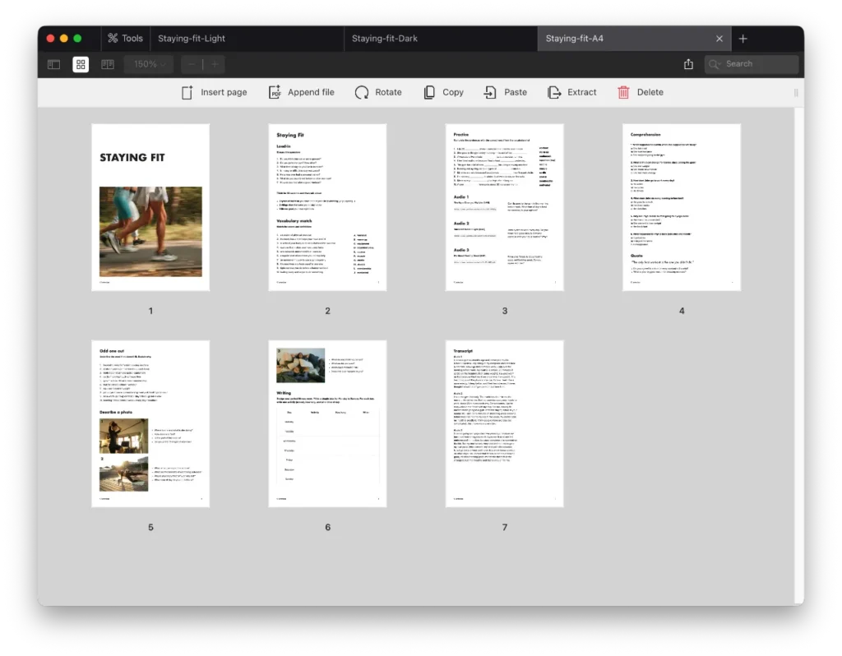The width and height of the screenshot is (842, 656).
Task: Select the Transcript page 7 thumbnail
Action: pos(504,423)
